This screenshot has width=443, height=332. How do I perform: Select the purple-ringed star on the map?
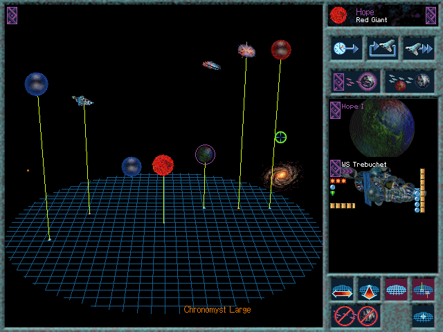(x=205, y=154)
